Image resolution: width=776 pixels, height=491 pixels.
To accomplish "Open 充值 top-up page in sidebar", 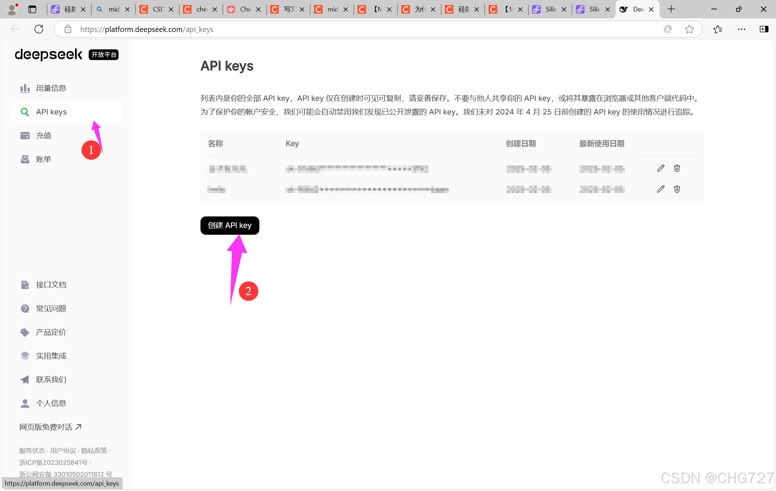I will (x=43, y=136).
